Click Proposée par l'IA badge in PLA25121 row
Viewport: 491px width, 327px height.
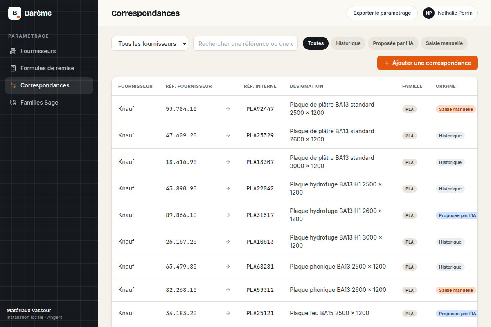(x=457, y=314)
